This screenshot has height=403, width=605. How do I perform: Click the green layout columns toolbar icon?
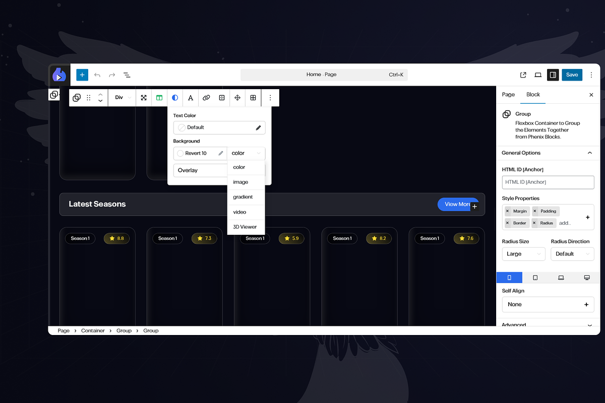click(159, 98)
